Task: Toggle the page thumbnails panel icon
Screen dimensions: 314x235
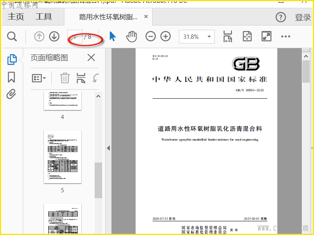Action: [12, 60]
